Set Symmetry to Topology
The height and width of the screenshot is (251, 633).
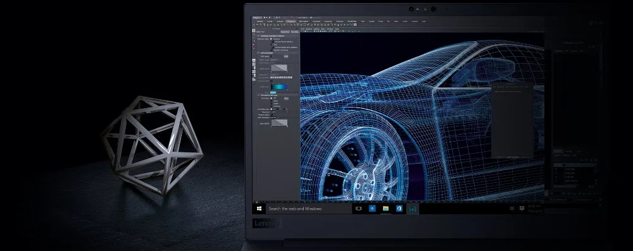click(271, 106)
